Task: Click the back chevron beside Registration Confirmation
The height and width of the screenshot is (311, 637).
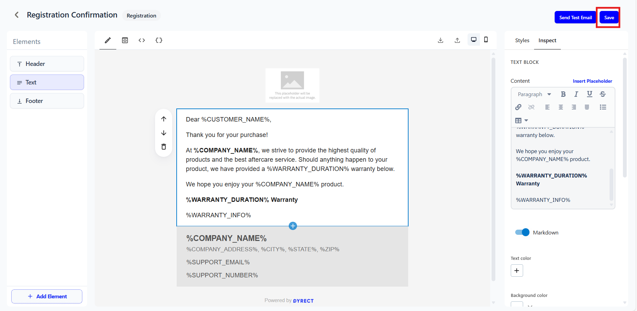Action: click(x=16, y=15)
